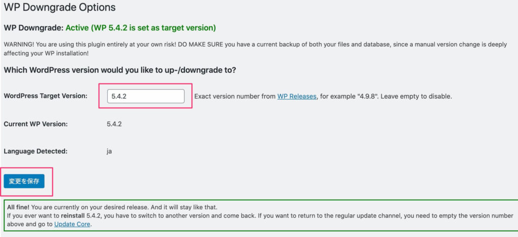Click the WordPress Target Version input field
The image size is (518, 237).
coord(146,96)
